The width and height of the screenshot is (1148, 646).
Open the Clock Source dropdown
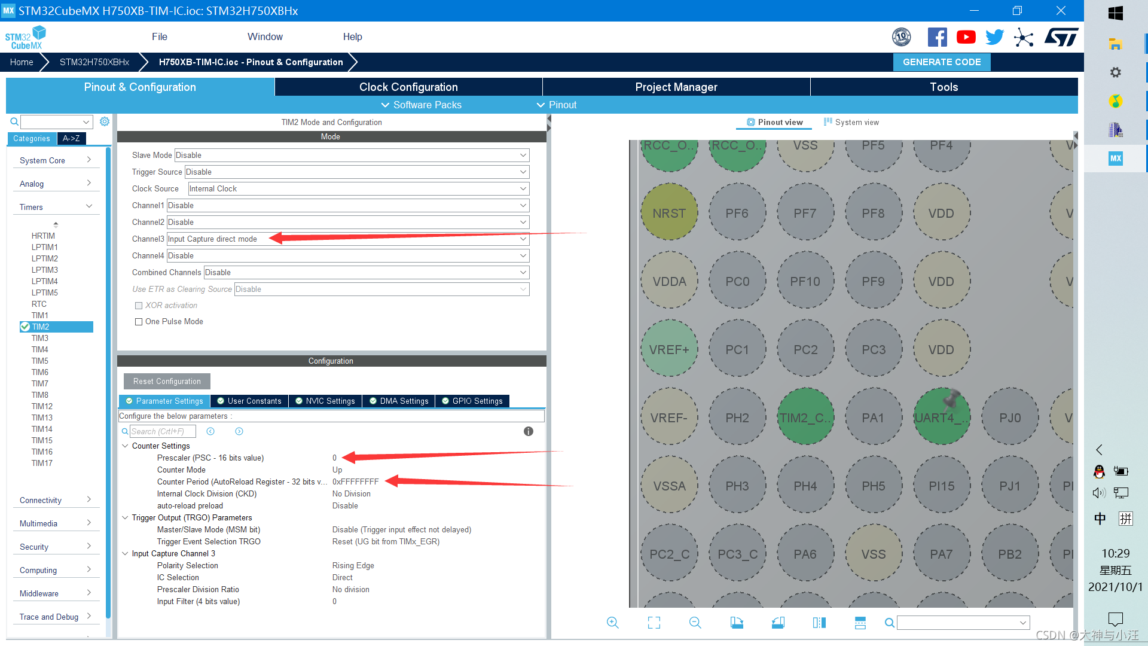click(523, 188)
